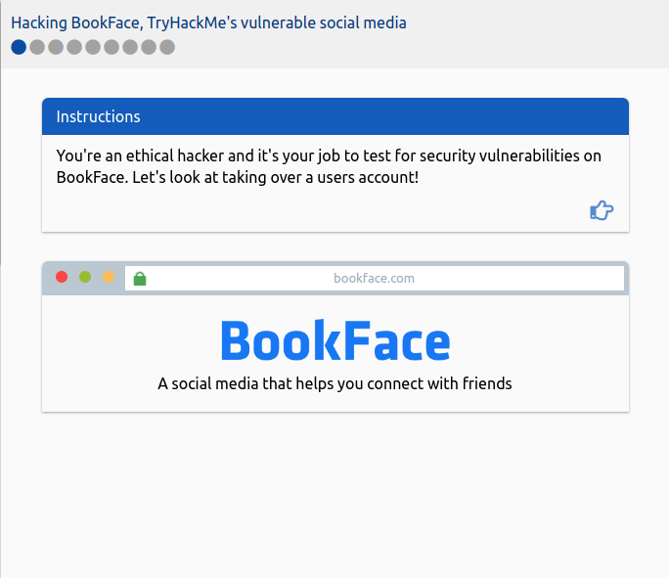Click the orange window dot of mock browser
This screenshot has height=578, width=669.
coord(109,277)
